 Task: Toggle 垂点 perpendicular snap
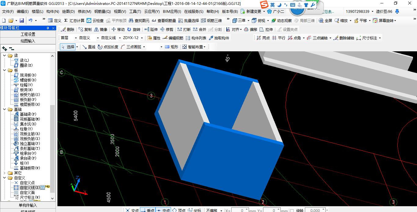148,210
